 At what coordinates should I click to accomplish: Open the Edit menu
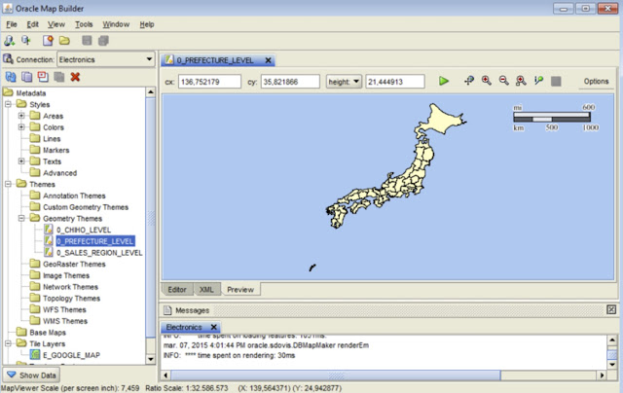(32, 24)
